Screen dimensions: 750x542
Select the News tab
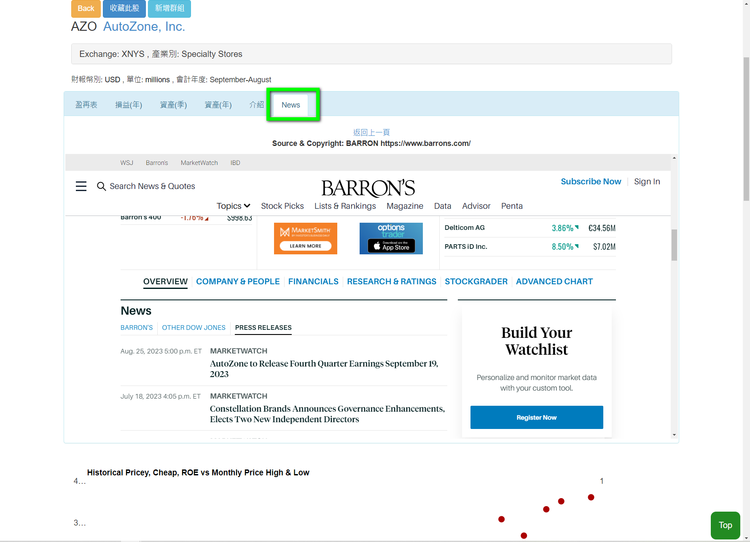click(x=291, y=105)
